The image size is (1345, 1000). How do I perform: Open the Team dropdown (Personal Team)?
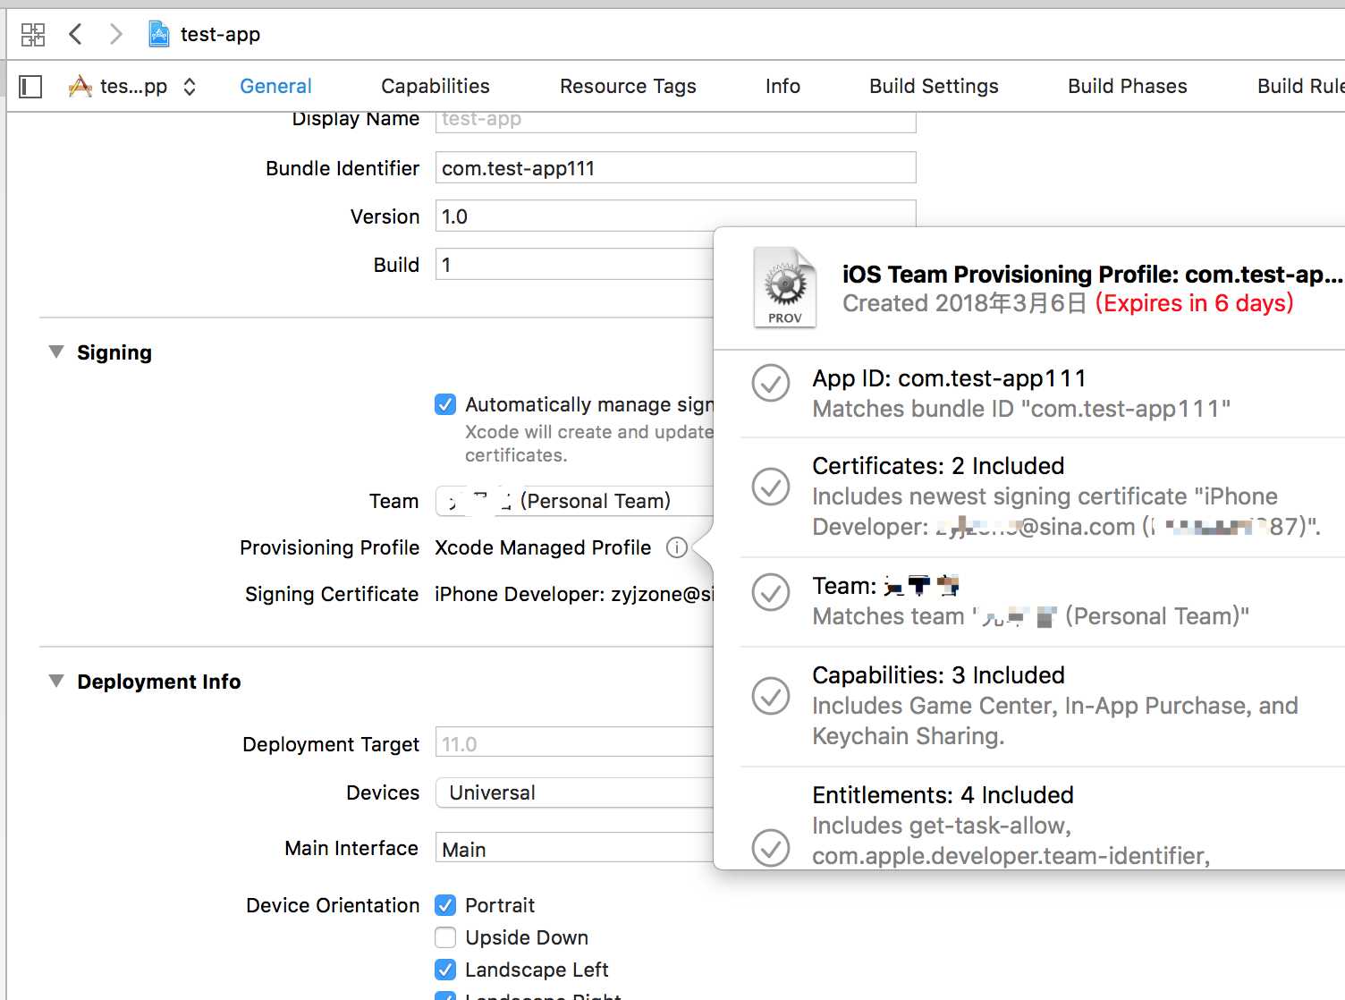pos(574,501)
